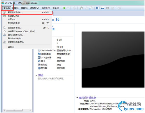Screen dimensions: 145x113
Task: Click the 打印机 printer icon
Action: (x=39, y=65)
